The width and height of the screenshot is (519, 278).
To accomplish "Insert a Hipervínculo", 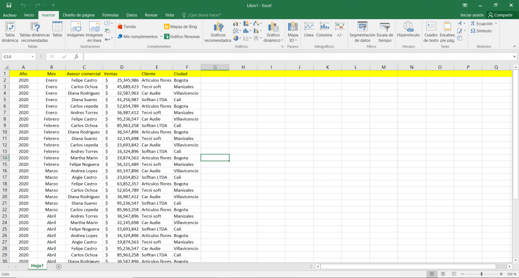I will point(408,30).
